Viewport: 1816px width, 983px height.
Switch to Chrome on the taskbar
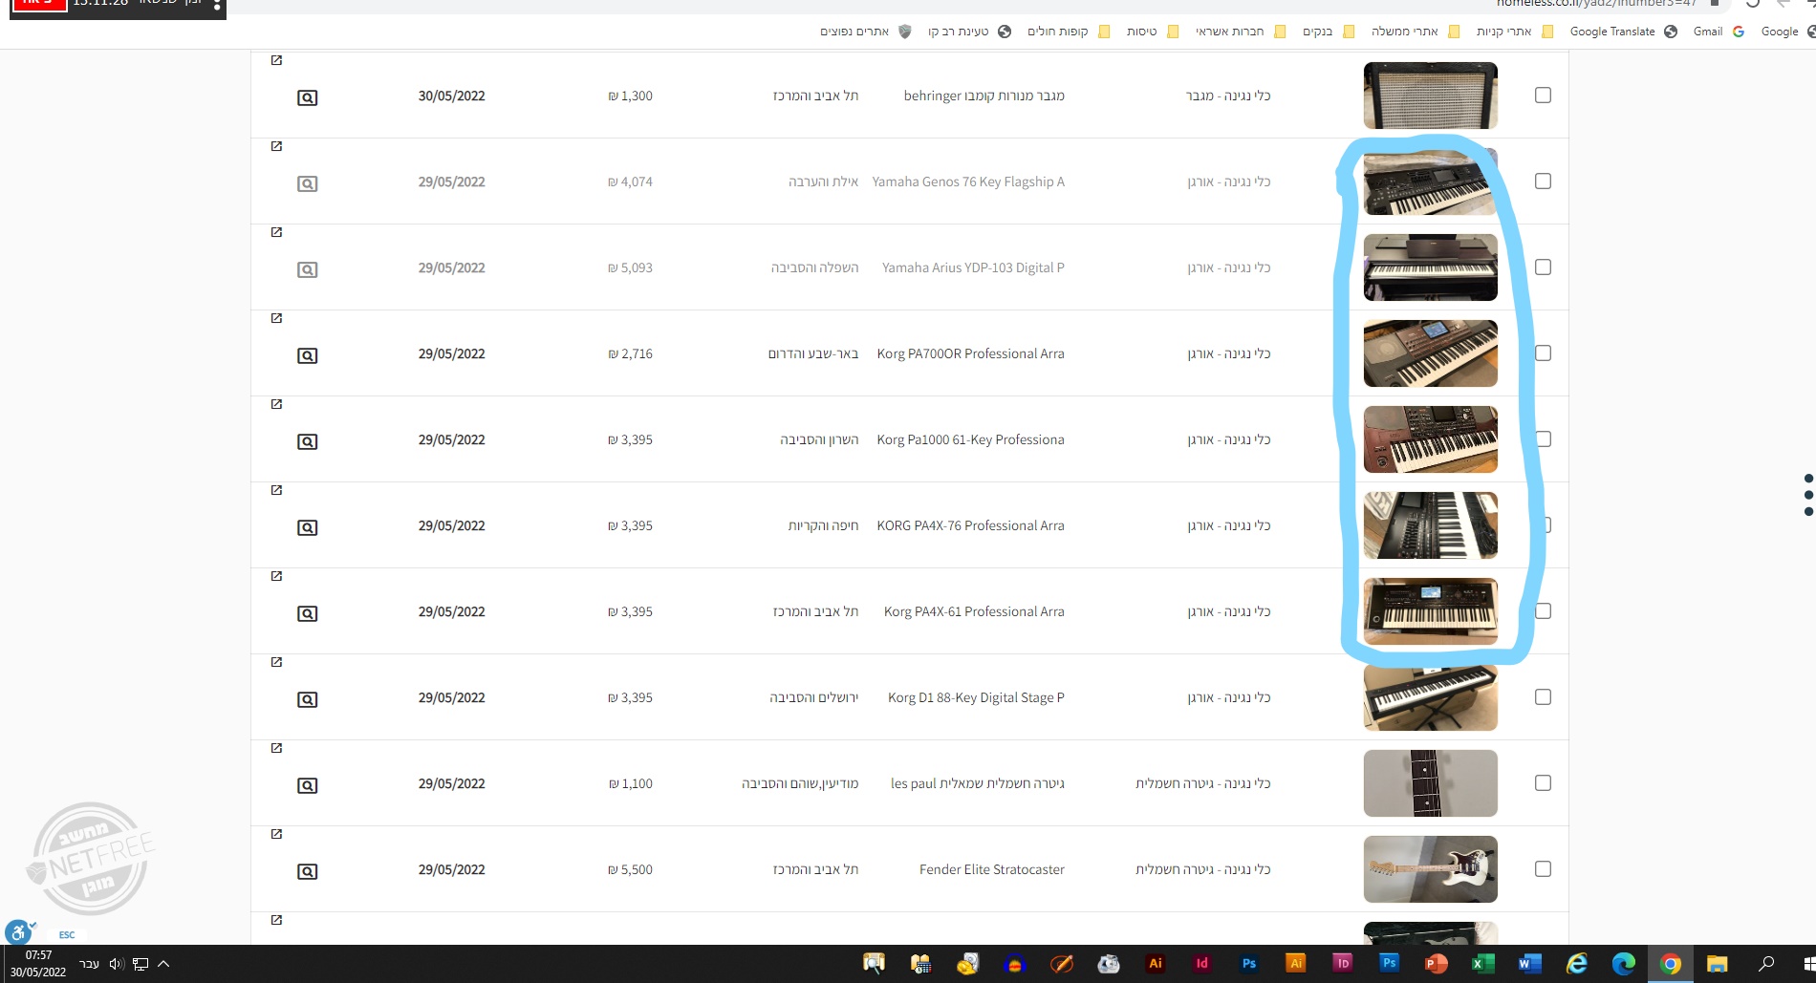[1671, 963]
